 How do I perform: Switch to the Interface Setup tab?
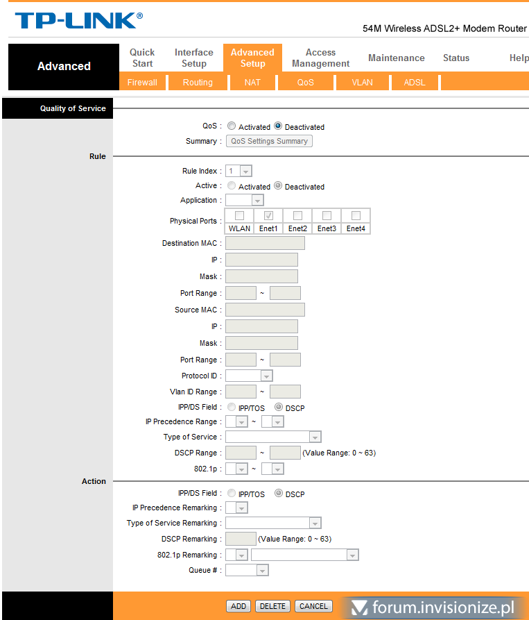[x=194, y=58]
